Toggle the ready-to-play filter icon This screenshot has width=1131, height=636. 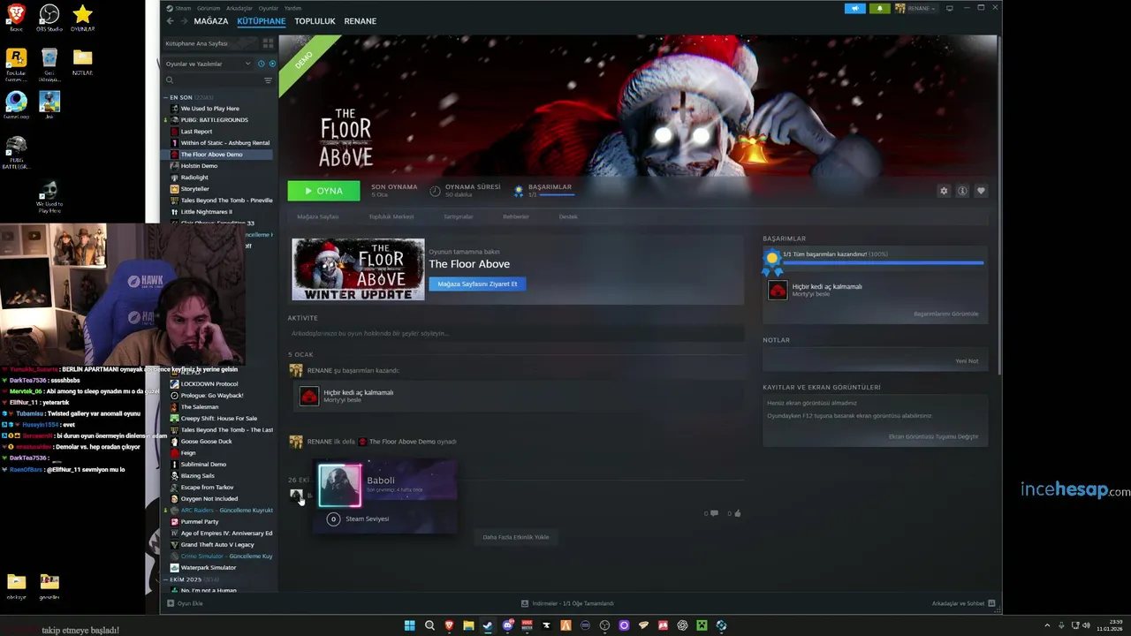(x=272, y=64)
